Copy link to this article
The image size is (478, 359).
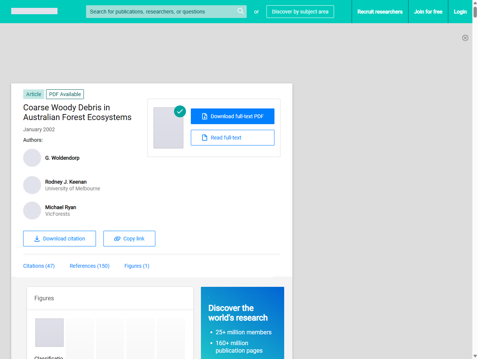click(x=129, y=239)
